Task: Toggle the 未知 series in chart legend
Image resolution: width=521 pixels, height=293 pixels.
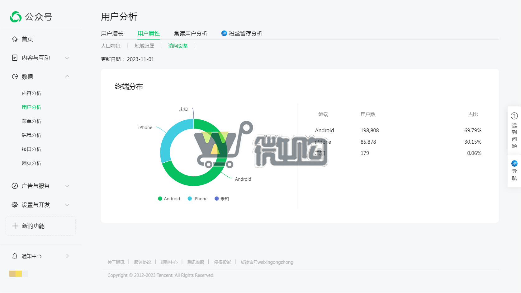Action: pos(222,198)
